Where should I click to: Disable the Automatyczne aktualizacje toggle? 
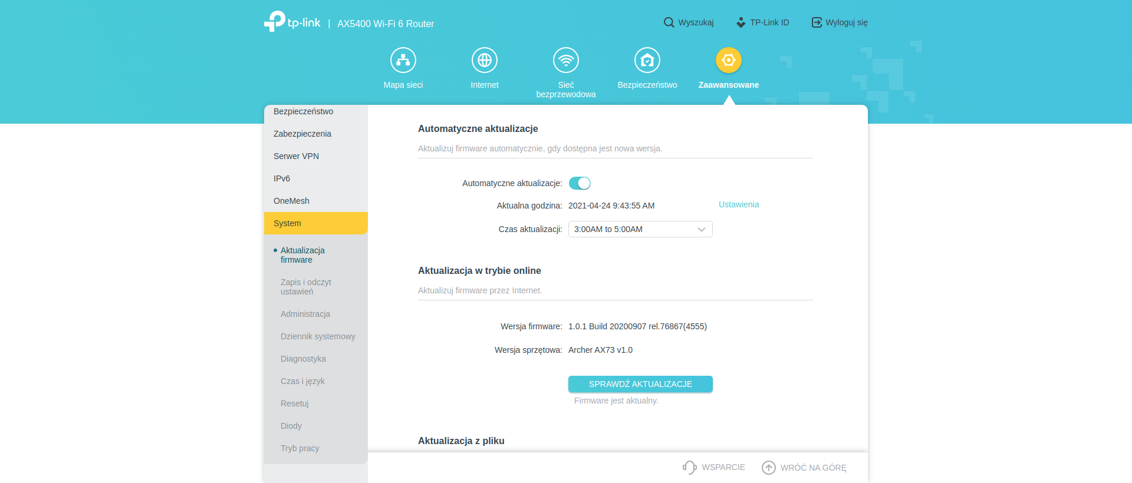pos(580,183)
